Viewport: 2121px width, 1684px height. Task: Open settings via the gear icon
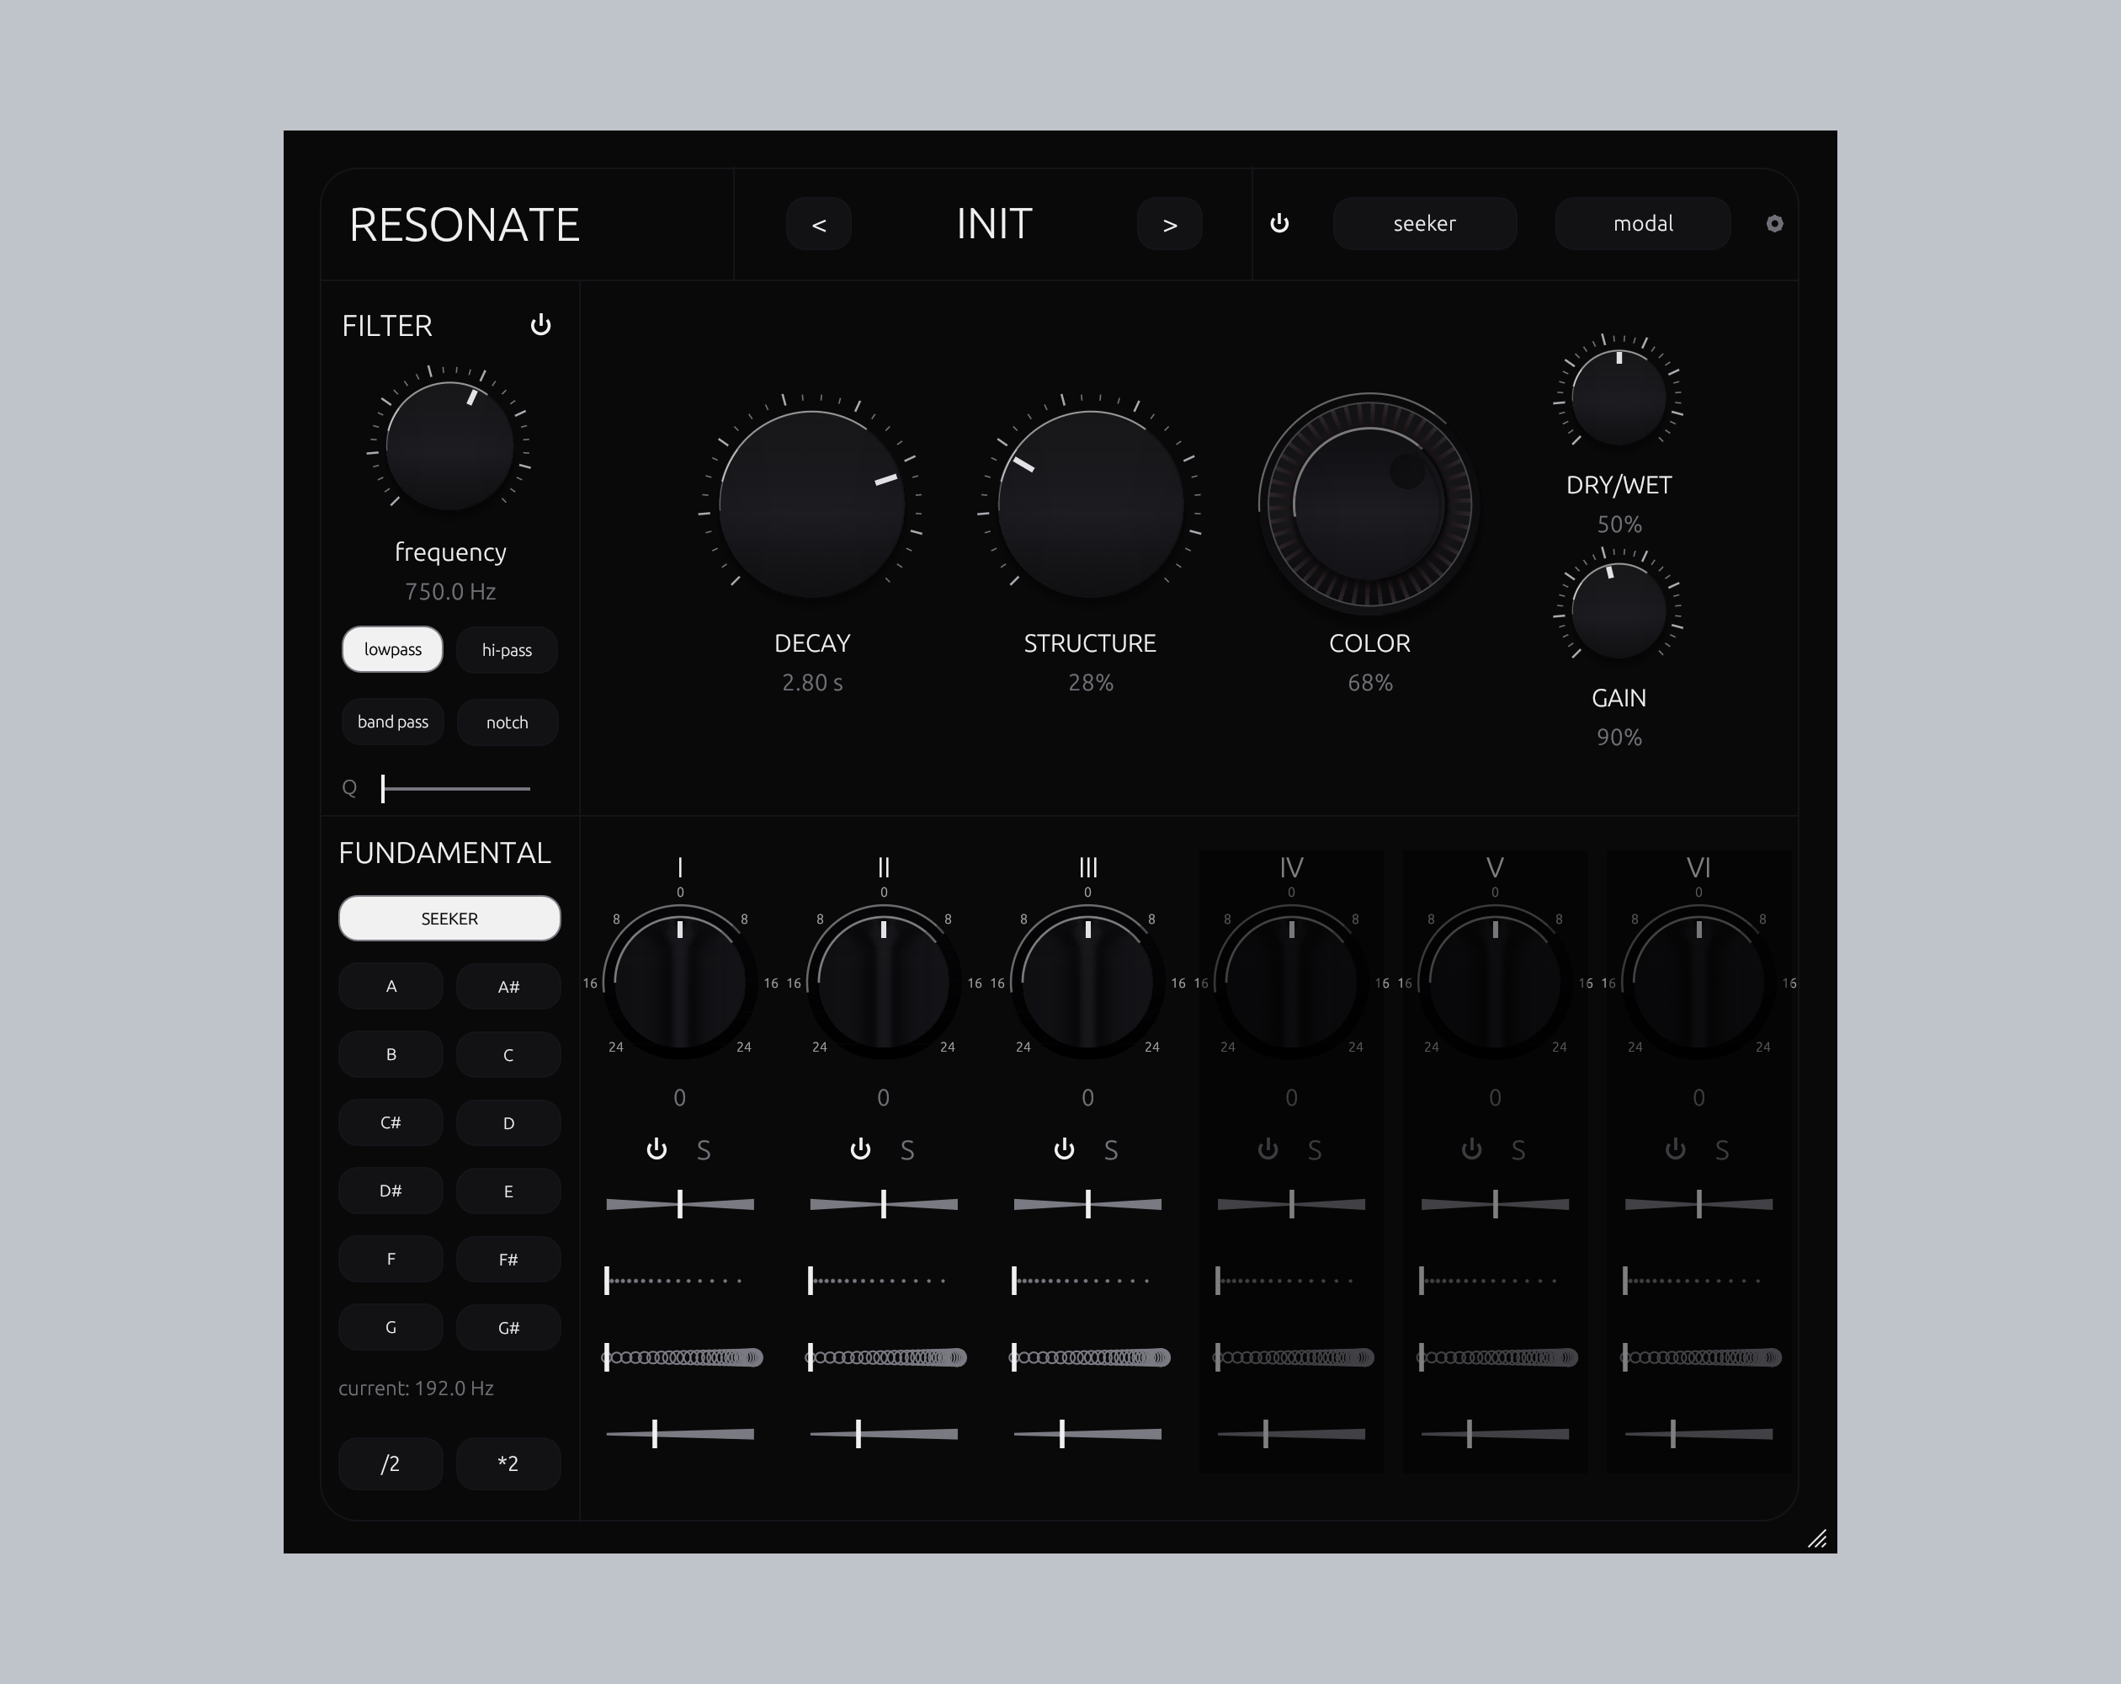tap(1773, 223)
